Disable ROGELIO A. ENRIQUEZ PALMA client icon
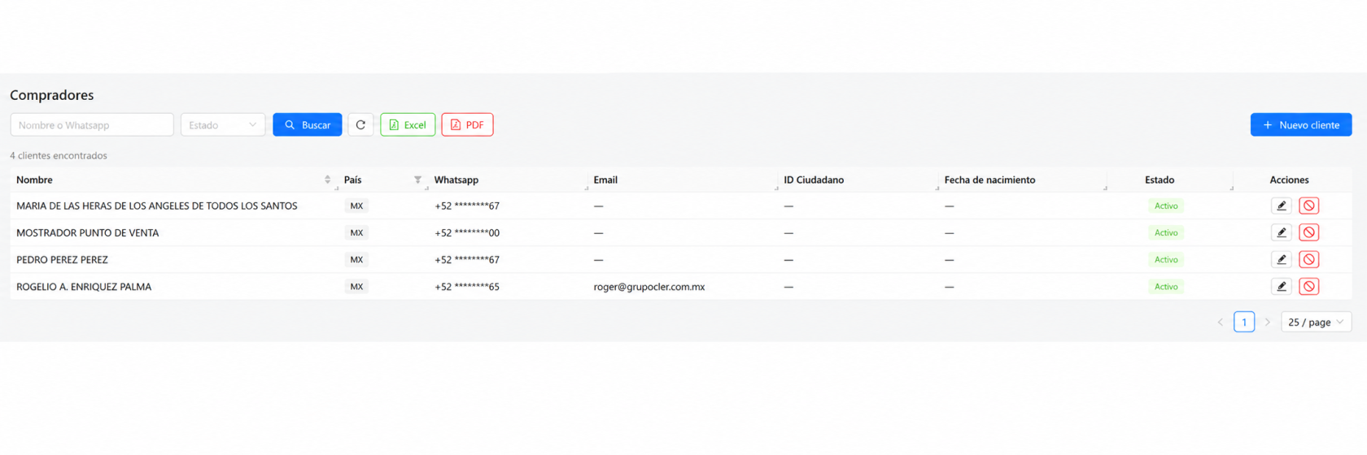The height and width of the screenshot is (455, 1367). (1309, 286)
